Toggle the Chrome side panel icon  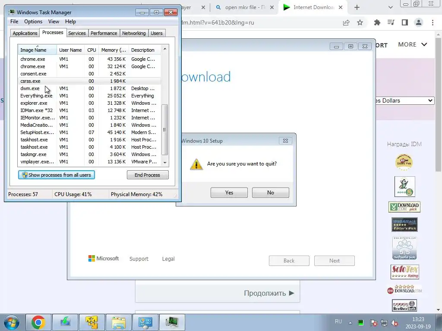point(405,22)
